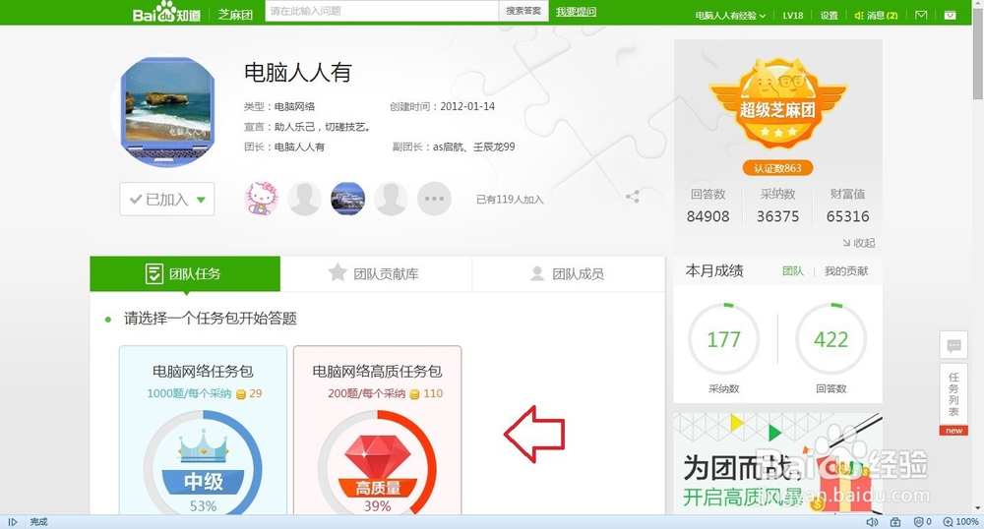Click the status bar speaker icon
The width and height of the screenshot is (984, 529).
coord(872,521)
